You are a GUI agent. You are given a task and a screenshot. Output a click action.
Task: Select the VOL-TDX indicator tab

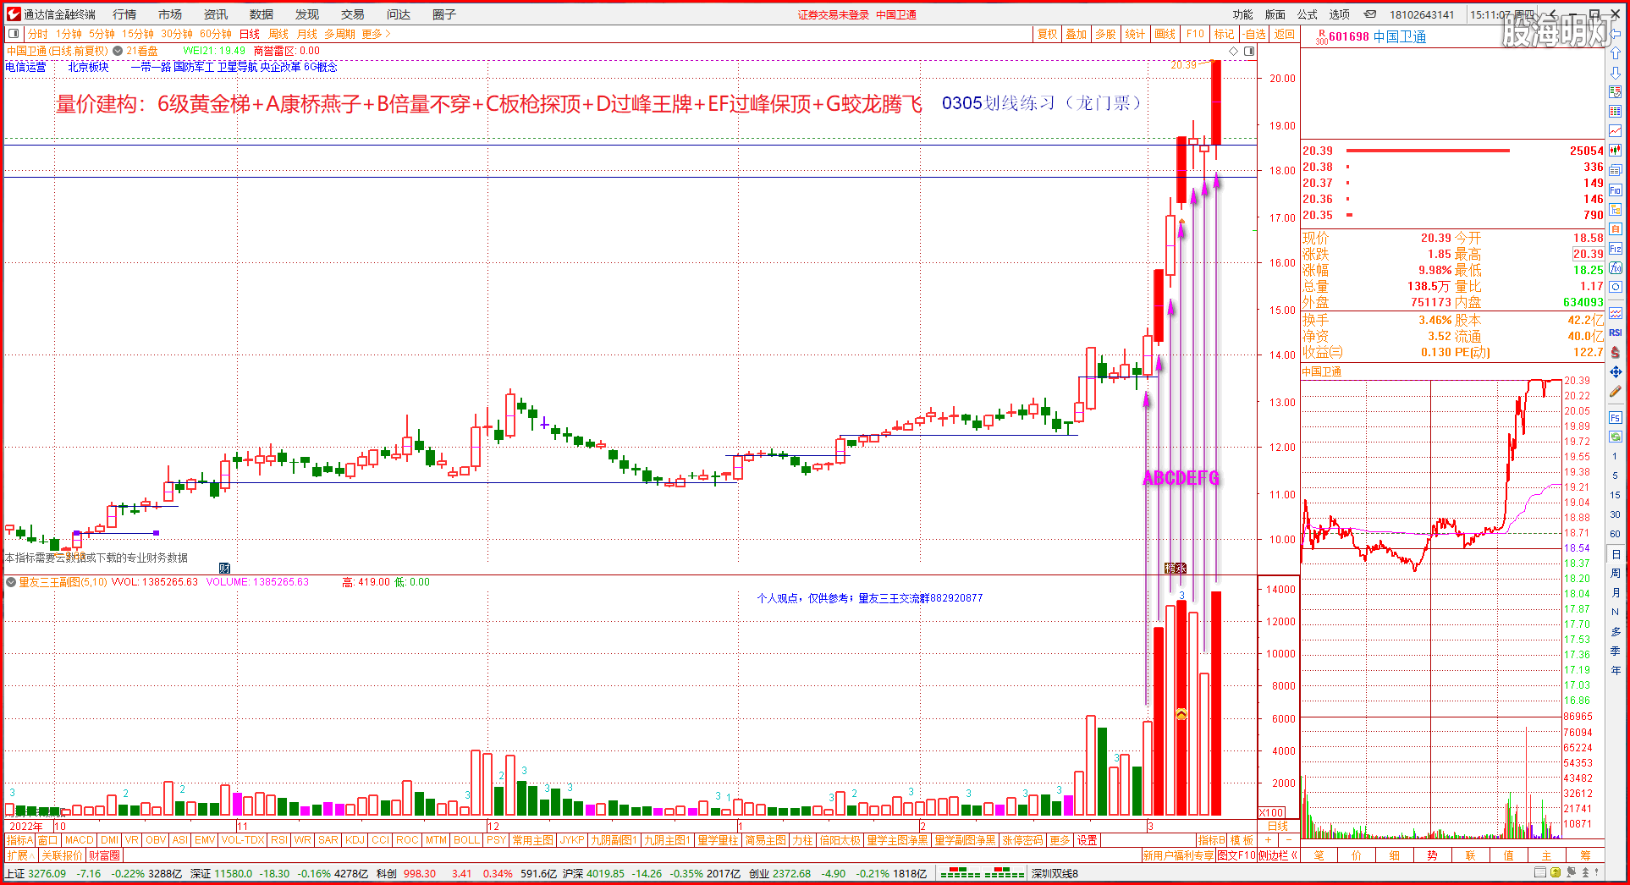click(243, 840)
